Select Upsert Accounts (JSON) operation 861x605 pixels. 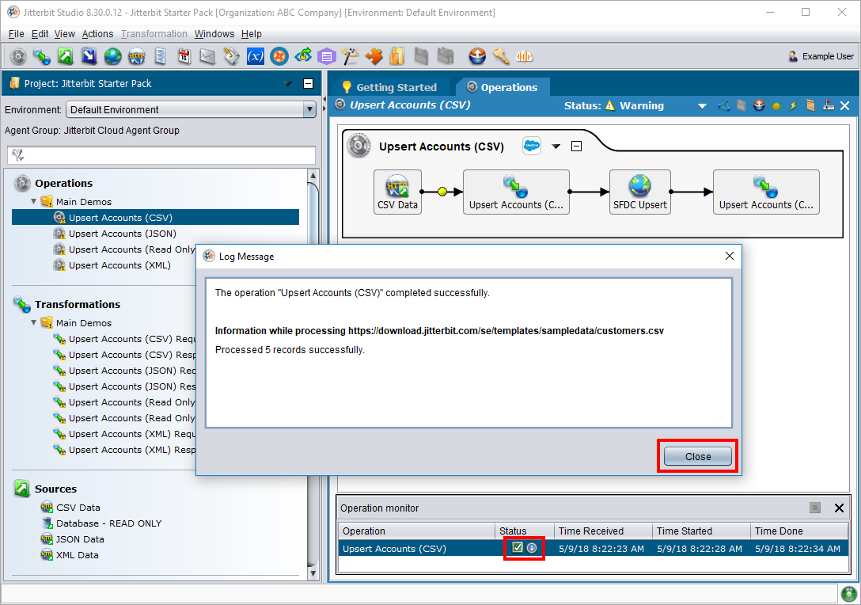click(122, 234)
